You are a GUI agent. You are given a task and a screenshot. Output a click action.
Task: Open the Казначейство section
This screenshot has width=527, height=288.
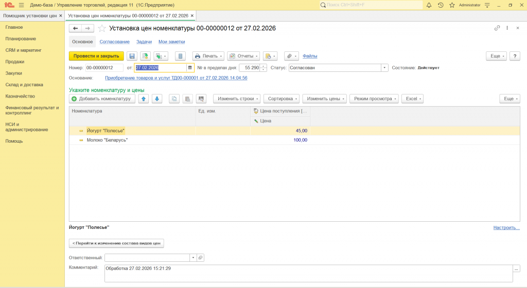tap(20, 96)
